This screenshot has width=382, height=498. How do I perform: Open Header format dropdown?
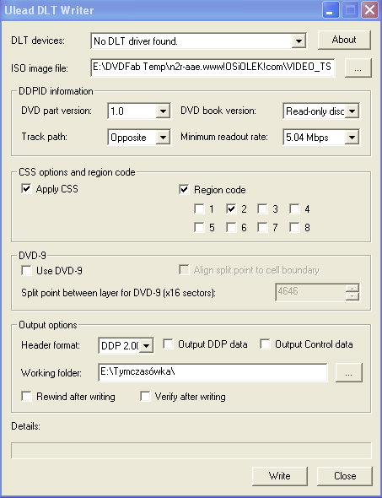point(146,345)
